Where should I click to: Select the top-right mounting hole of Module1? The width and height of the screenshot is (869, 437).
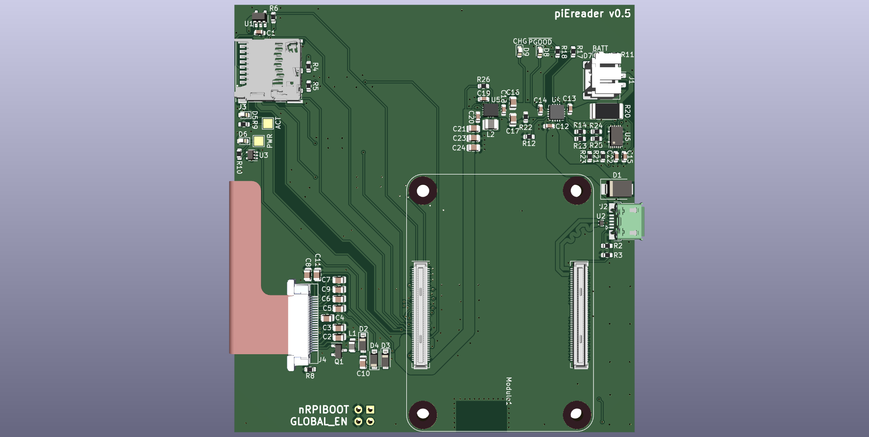tap(577, 191)
